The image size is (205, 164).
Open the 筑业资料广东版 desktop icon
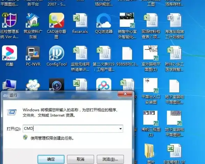point(33,20)
